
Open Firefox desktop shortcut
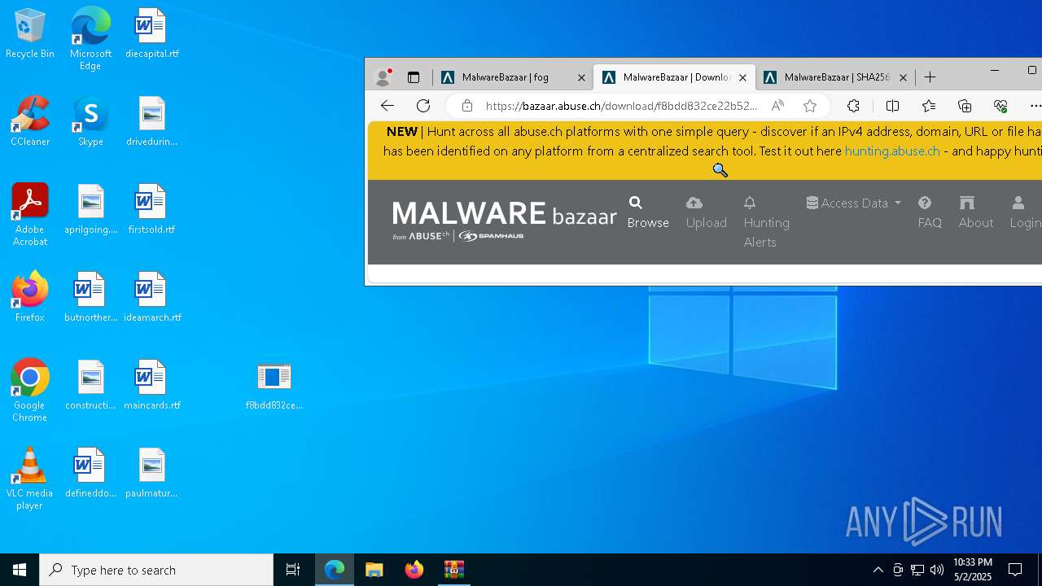(30, 297)
